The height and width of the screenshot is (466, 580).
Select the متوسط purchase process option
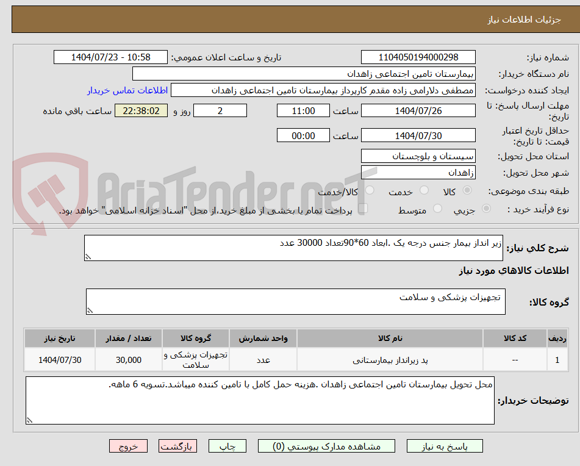437,209
